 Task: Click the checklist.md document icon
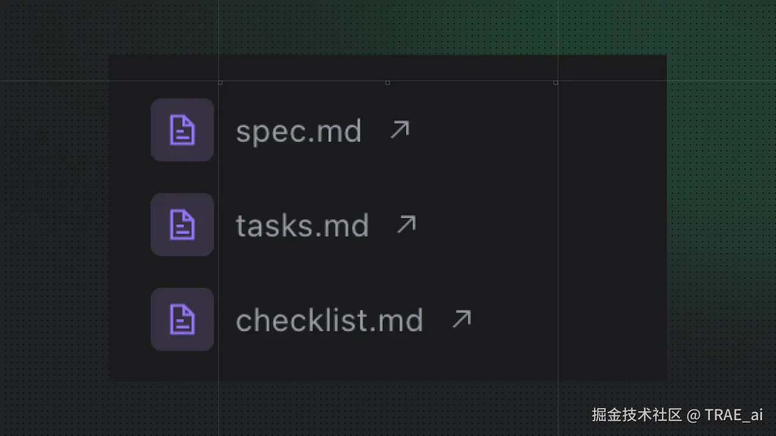pos(182,319)
